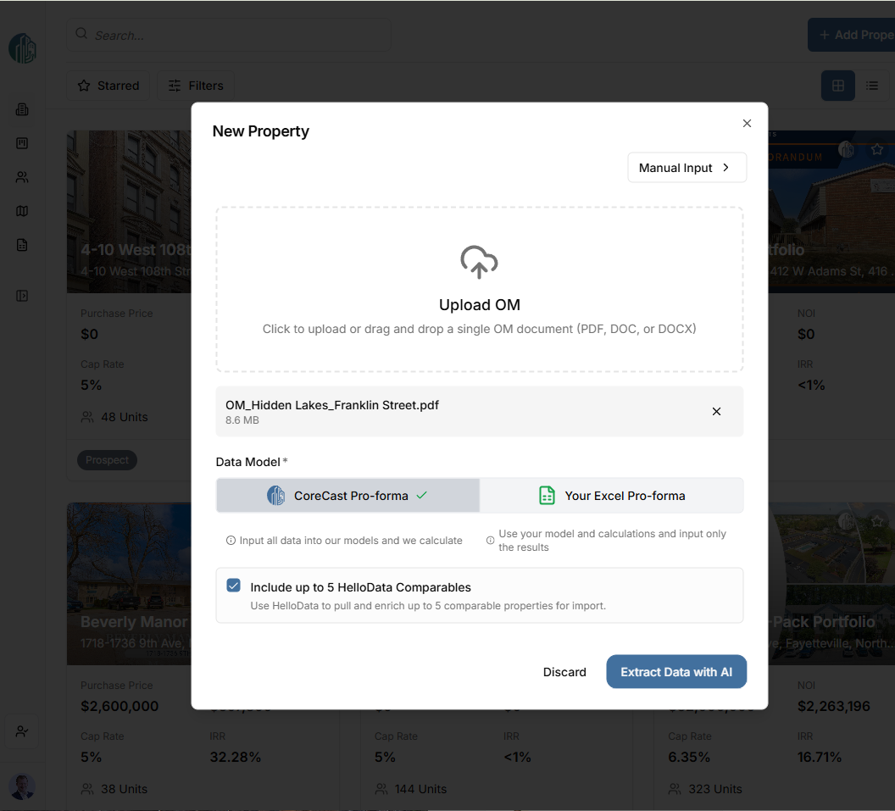Star the Pack Portfolio property card

[877, 521]
